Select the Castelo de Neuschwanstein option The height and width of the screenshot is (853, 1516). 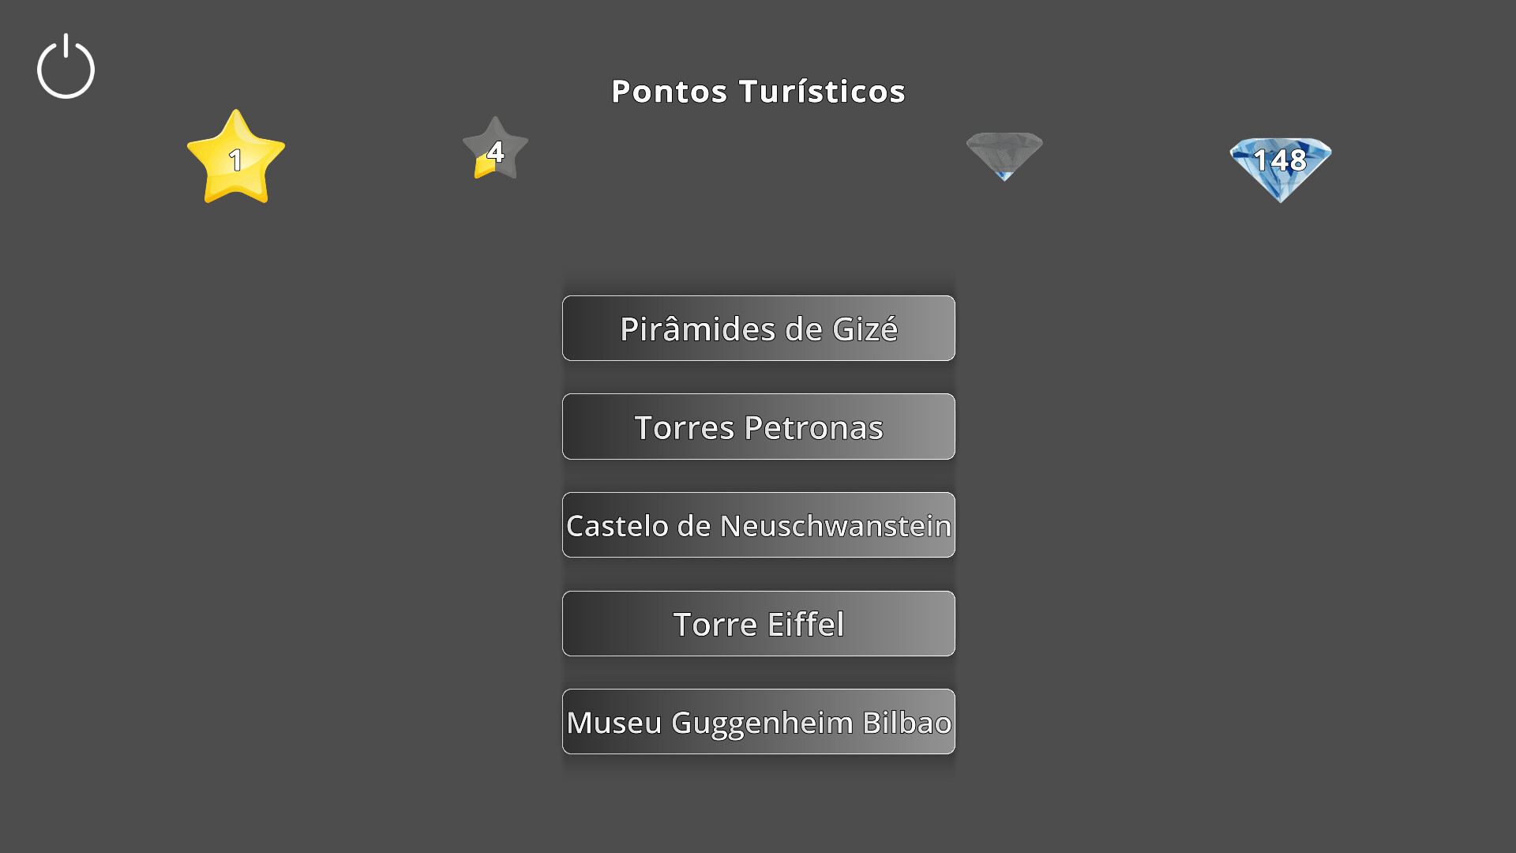click(758, 525)
